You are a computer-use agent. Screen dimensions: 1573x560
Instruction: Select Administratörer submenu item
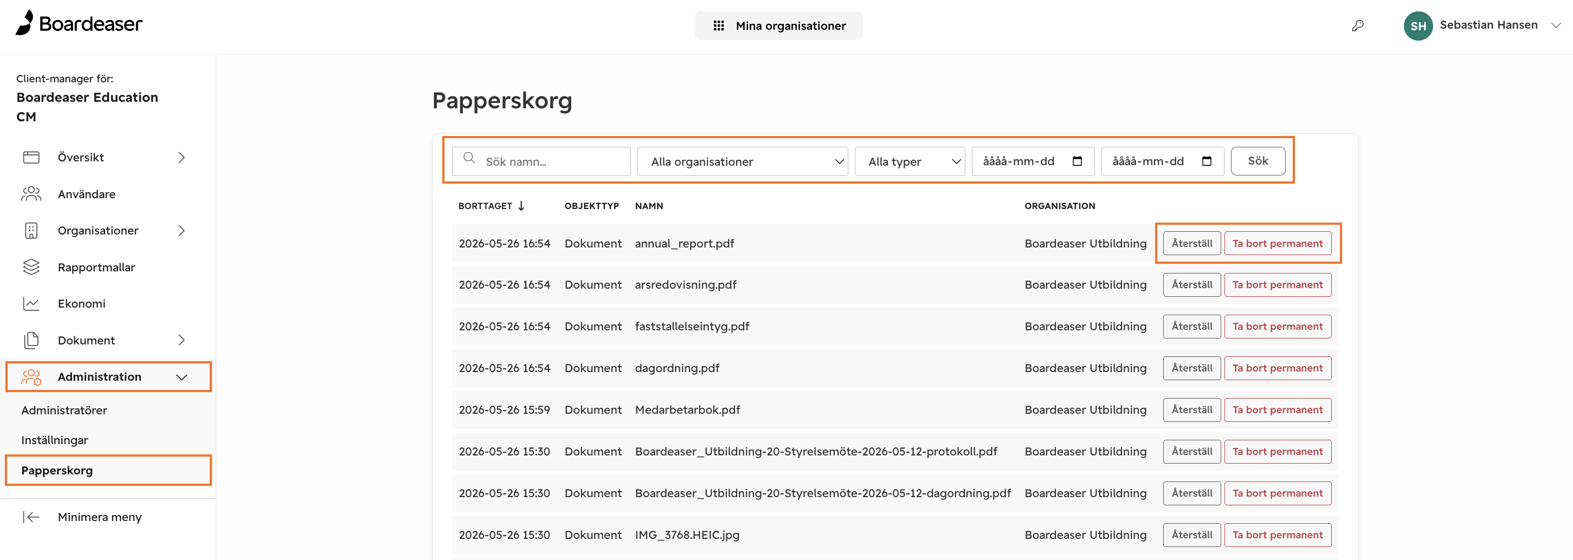(x=64, y=411)
